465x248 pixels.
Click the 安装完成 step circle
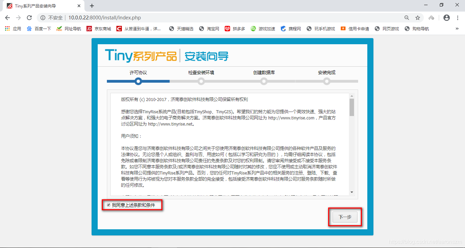327,81
